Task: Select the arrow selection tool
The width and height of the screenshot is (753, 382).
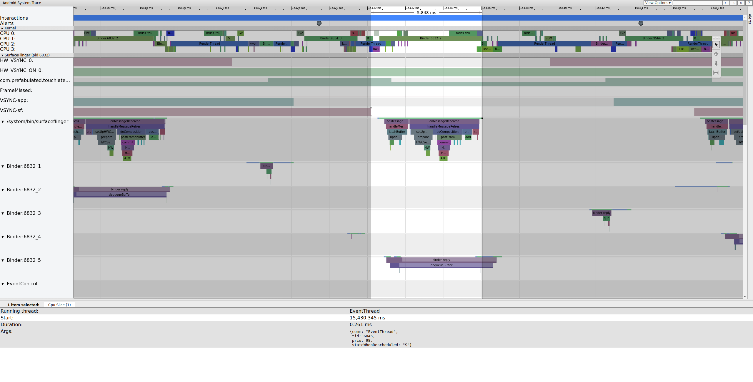Action: point(716,44)
